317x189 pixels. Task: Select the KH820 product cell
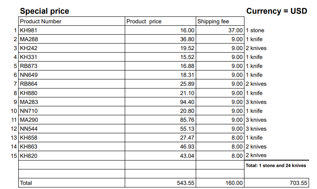point(72,156)
